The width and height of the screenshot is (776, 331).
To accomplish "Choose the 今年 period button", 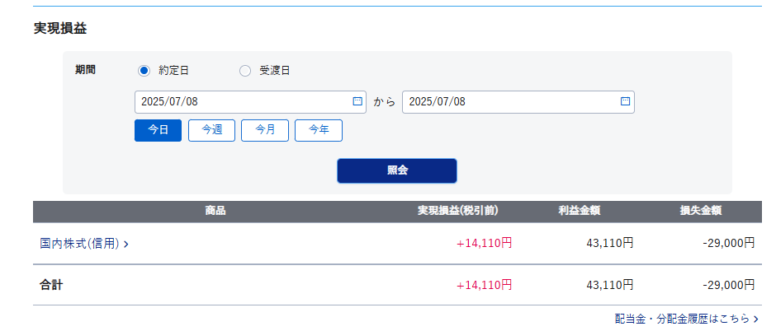I will 319,130.
